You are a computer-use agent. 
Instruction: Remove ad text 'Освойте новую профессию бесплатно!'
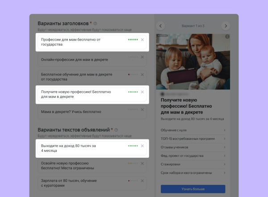(x=142, y=163)
